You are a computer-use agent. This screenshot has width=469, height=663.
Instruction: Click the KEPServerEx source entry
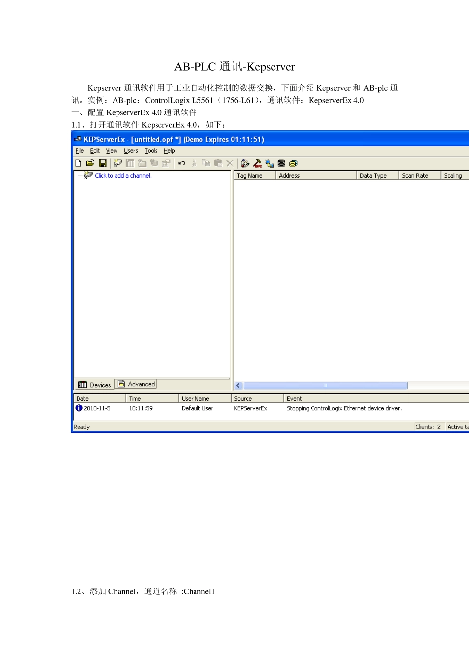pos(251,408)
